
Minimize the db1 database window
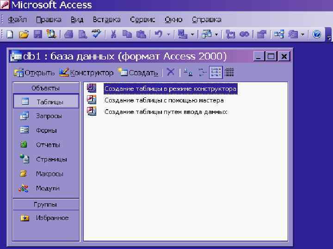coord(259,56)
